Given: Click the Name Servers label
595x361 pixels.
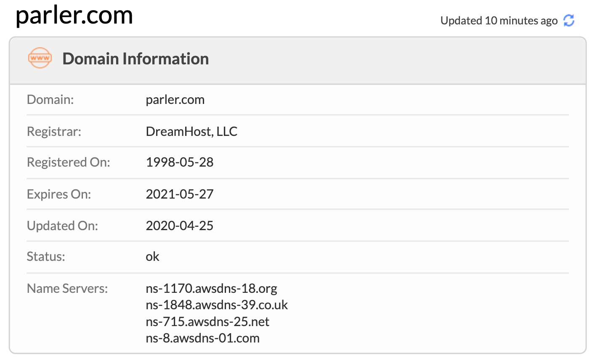Looking at the screenshot, I should point(67,289).
